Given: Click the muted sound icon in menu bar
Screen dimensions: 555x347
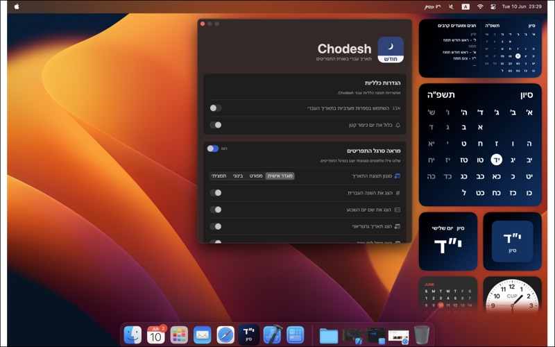Looking at the screenshot, I should 451,6.
